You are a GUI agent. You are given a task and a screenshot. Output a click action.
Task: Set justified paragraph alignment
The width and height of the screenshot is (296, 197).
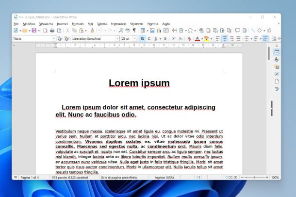point(239,39)
